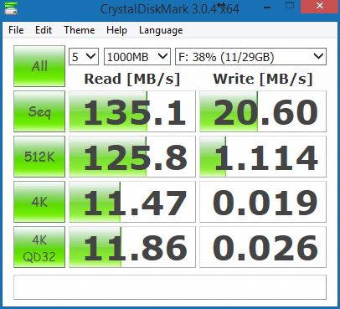Start the Seq benchmark test
Viewport: 340px width, 309px height.
click(x=39, y=111)
